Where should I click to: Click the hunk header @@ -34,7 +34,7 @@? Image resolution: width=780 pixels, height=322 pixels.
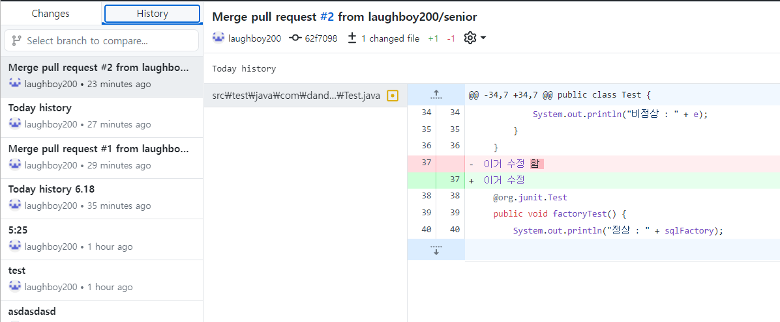[560, 95]
